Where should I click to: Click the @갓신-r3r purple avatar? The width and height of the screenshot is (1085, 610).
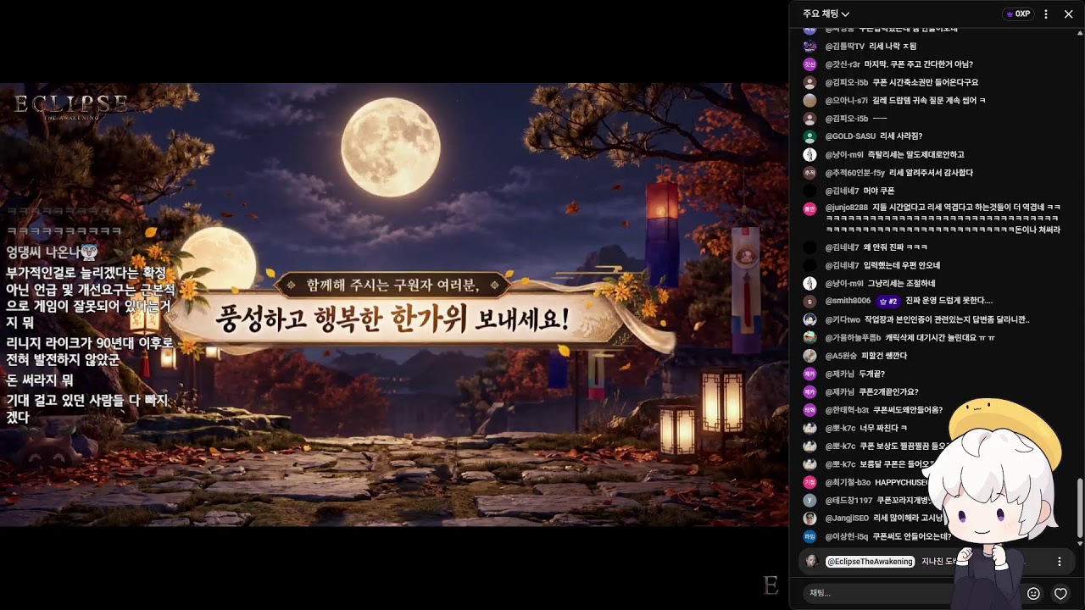[x=810, y=64]
